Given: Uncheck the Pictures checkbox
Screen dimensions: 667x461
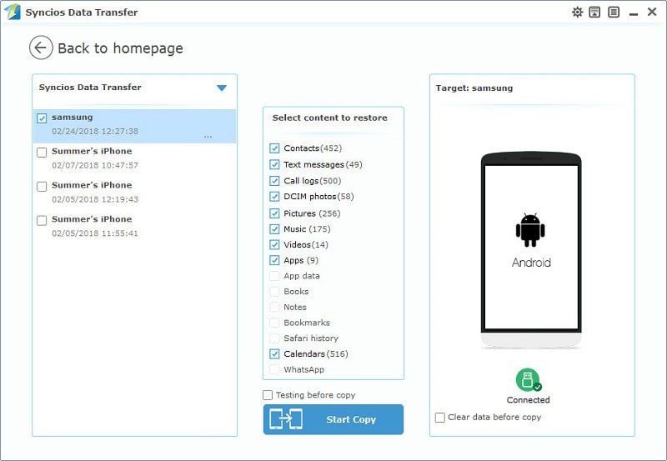Looking at the screenshot, I should (274, 213).
